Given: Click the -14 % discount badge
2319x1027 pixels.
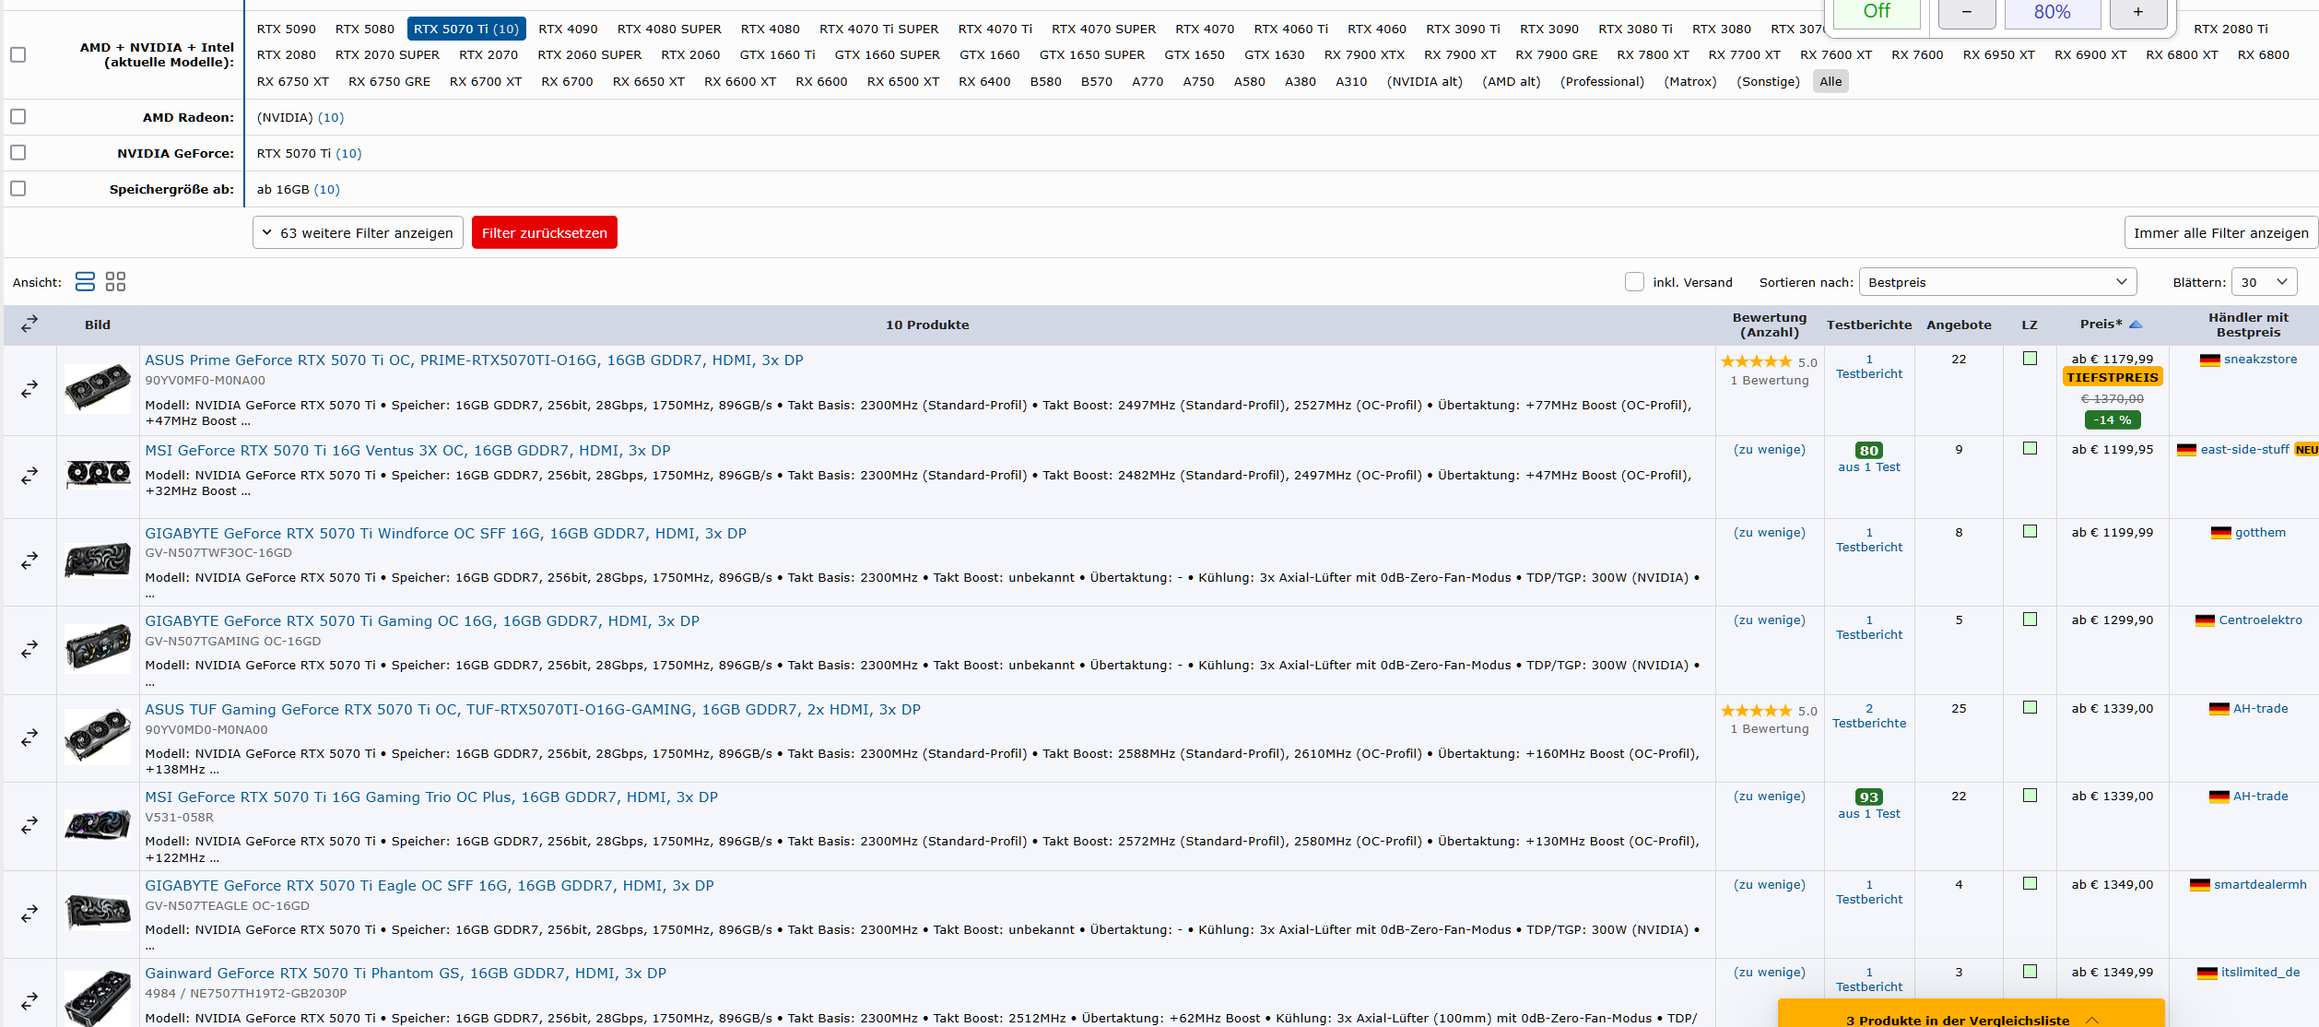Looking at the screenshot, I should [x=2112, y=419].
